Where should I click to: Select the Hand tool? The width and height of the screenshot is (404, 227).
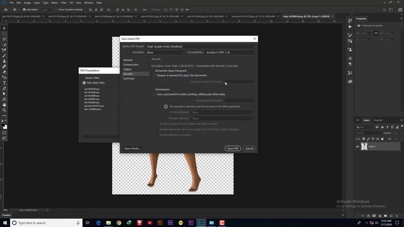(4, 105)
